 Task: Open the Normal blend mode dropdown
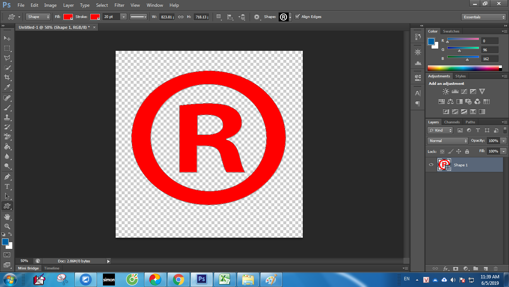[x=448, y=141]
